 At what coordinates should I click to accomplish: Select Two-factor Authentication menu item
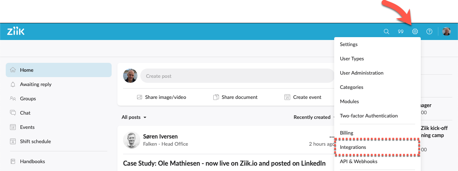pos(369,116)
